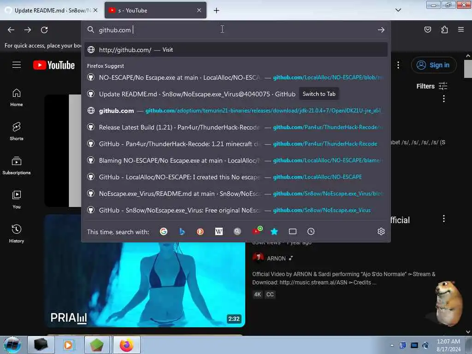This screenshot has height=354, width=472.
Task: Click the browser back arrow
Action: (x=11, y=30)
